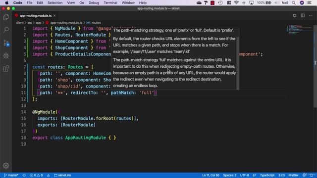
Task: Place cursor on line 11 pathMatch text
Action: (122, 93)
